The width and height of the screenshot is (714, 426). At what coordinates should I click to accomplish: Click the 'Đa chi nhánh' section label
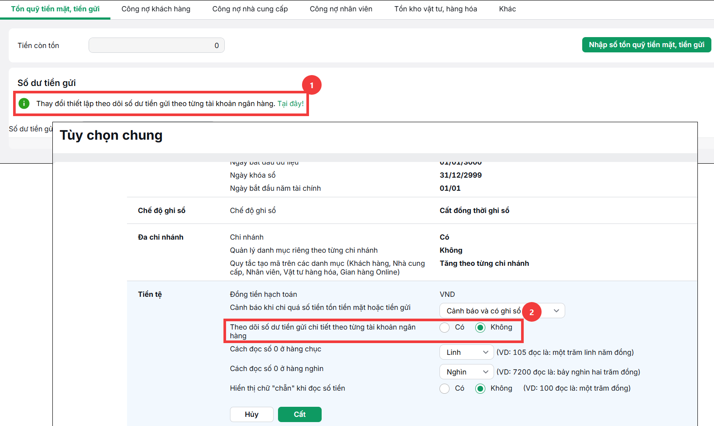click(x=161, y=237)
